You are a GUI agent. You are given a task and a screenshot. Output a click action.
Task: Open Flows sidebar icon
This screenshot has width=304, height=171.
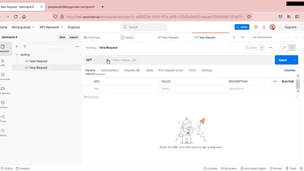(3, 118)
